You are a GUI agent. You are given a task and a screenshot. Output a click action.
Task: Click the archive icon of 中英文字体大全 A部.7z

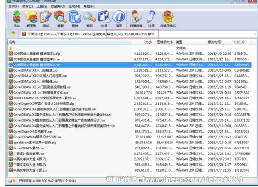pyautogui.click(x=10, y=159)
